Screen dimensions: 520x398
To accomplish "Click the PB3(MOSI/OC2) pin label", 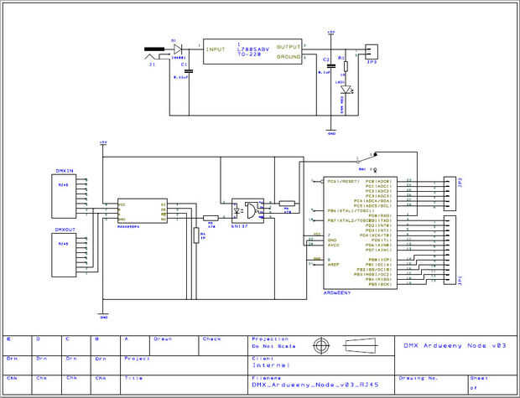I will [x=372, y=274].
